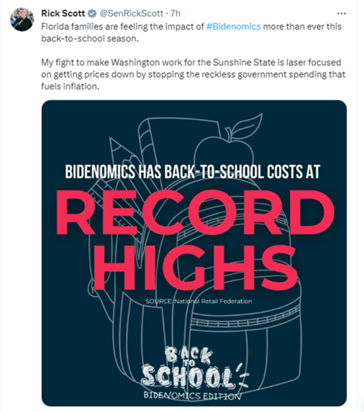The width and height of the screenshot is (364, 412).
Task: Click the blue verified badge icon
Action: (92, 13)
